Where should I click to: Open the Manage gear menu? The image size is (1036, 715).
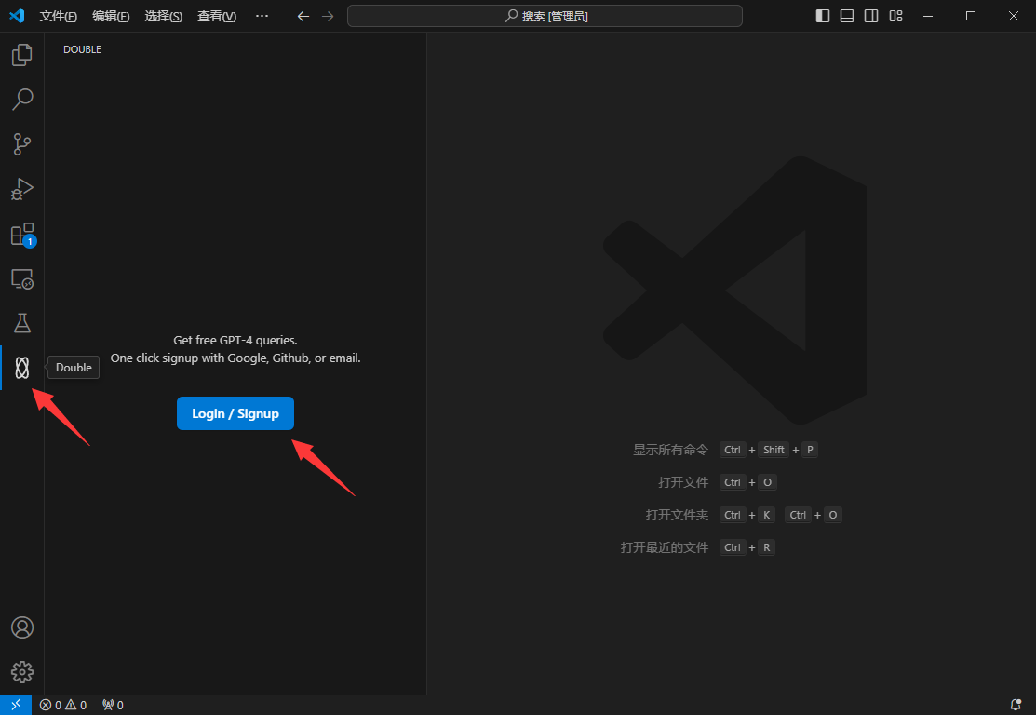click(21, 672)
